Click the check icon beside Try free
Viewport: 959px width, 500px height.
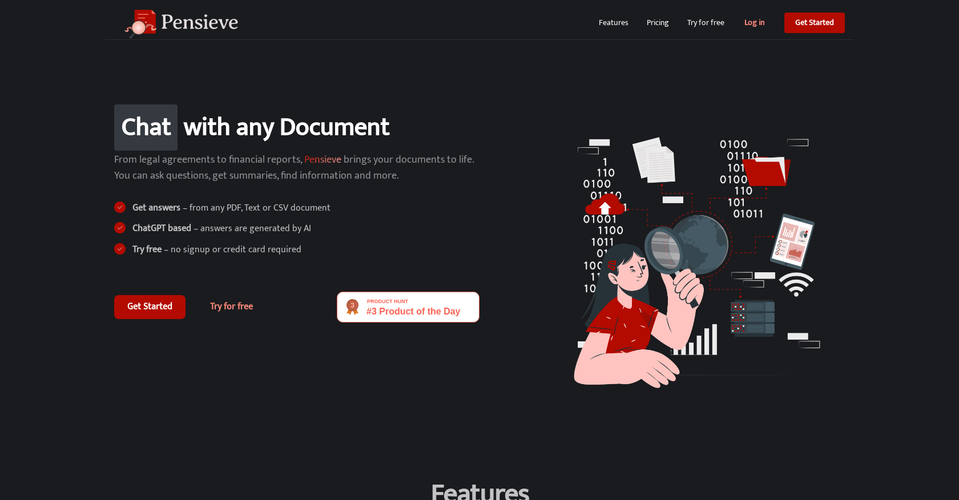point(120,249)
